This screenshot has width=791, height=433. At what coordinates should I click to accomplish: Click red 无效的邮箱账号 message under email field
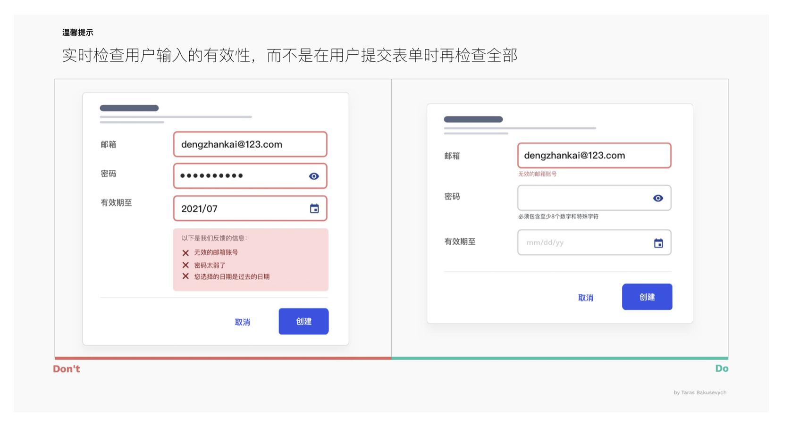coord(537,174)
